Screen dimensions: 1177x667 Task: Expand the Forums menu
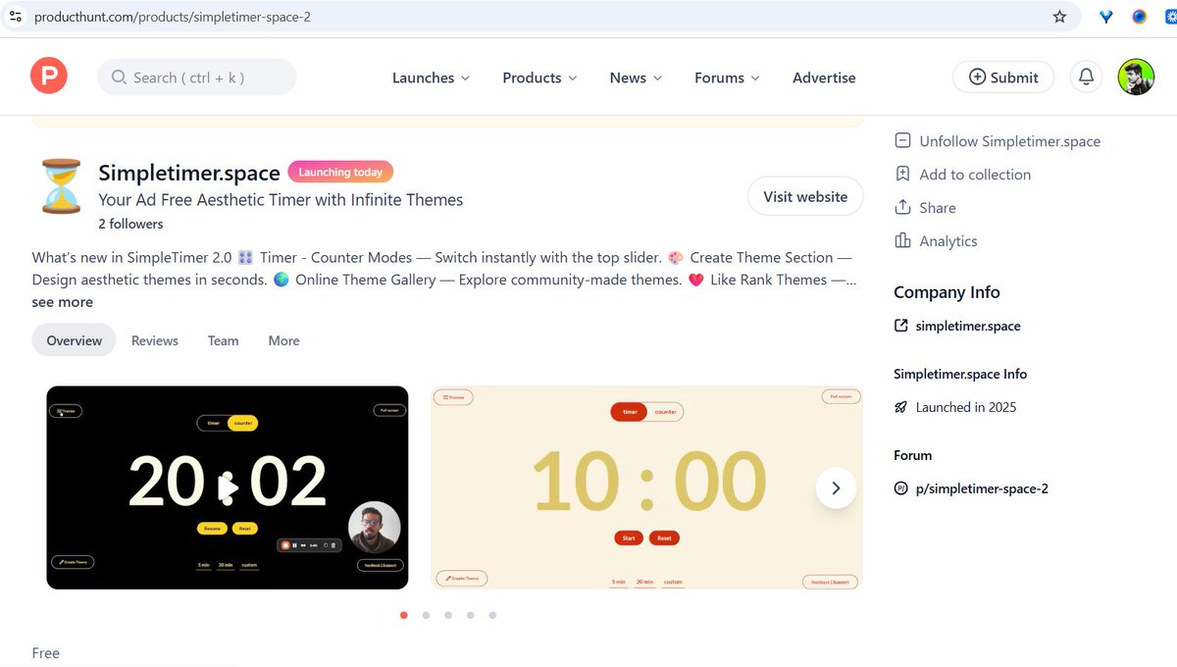pos(727,77)
